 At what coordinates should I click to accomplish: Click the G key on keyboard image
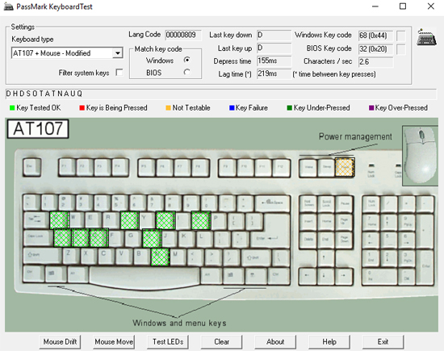pyautogui.click(x=134, y=238)
